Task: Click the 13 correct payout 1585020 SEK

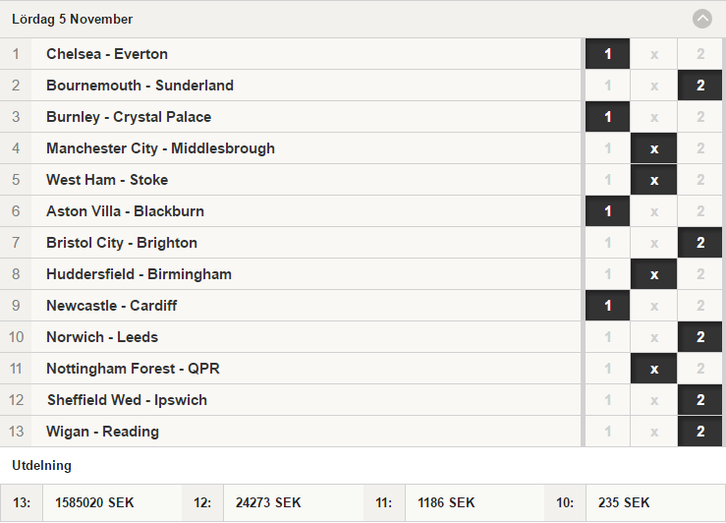Action: [x=94, y=502]
